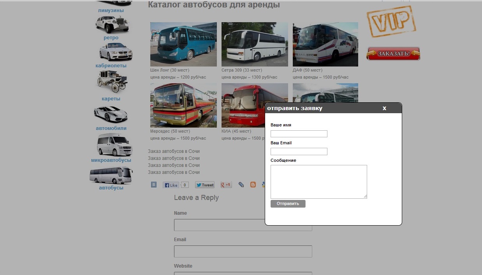Open the кареты carriage category icon
The width and height of the screenshot is (482, 275).
(x=112, y=82)
